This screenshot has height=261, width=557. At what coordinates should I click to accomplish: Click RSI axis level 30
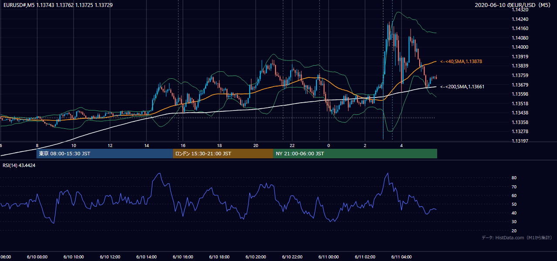[514, 222]
